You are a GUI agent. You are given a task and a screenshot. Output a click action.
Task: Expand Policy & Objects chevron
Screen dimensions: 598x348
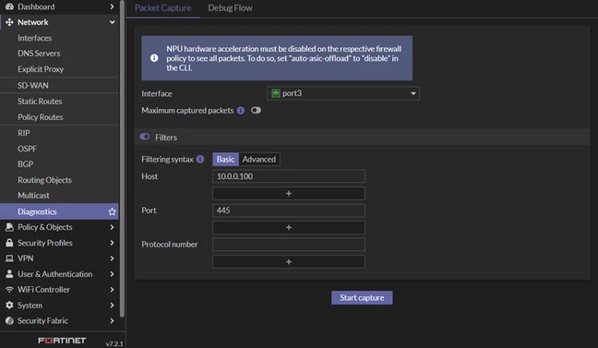point(112,227)
